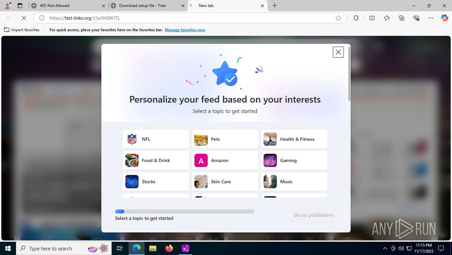Show hidden system tray icons
This screenshot has width=452, height=255.
[x=385, y=248]
